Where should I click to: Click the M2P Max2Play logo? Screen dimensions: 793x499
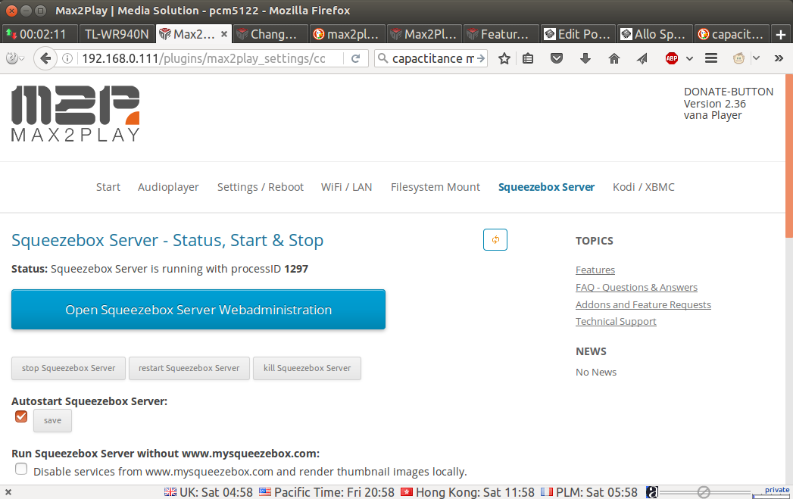pyautogui.click(x=75, y=114)
